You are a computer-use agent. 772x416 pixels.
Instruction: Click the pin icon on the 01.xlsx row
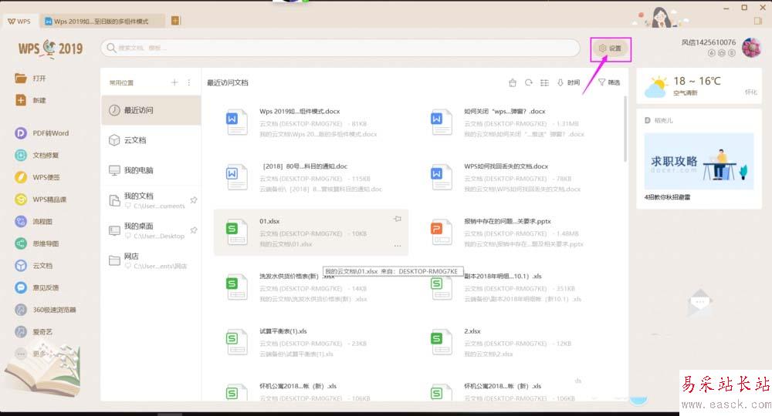(398, 219)
